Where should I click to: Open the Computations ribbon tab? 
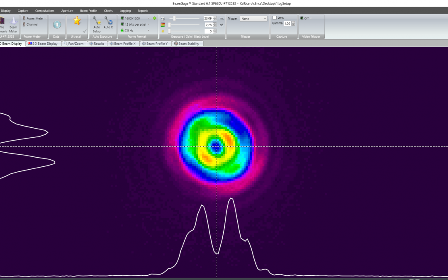point(44,11)
